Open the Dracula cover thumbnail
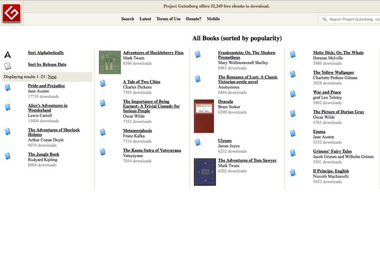 click(205, 116)
